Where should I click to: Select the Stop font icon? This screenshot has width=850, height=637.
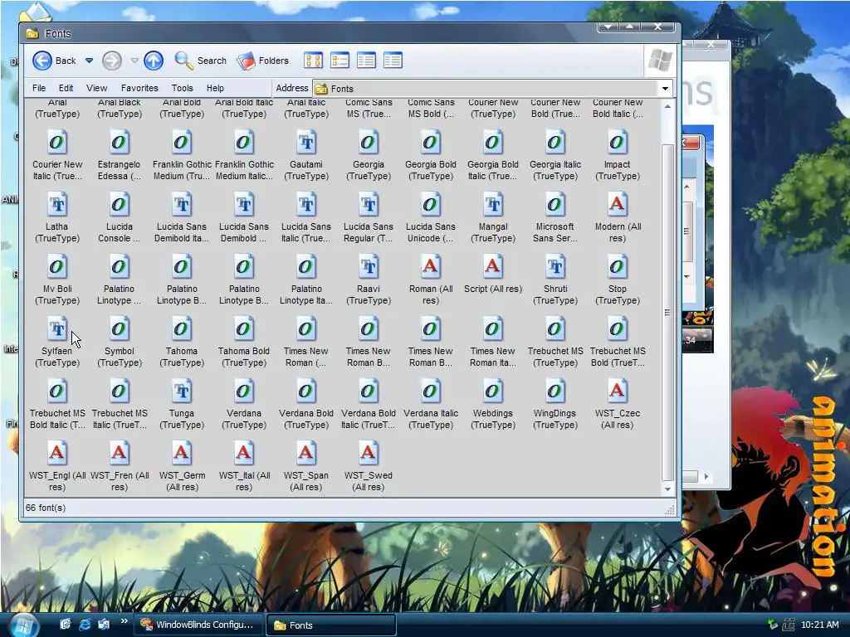[x=618, y=267]
